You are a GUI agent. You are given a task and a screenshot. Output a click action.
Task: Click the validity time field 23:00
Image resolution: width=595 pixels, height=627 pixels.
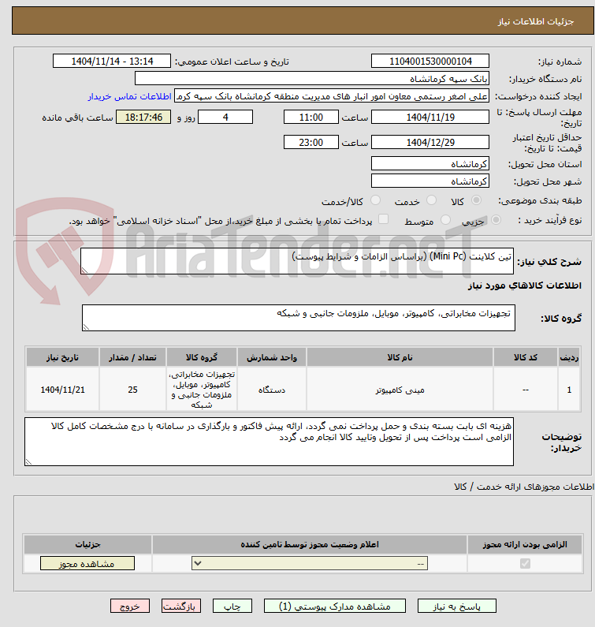(311, 142)
